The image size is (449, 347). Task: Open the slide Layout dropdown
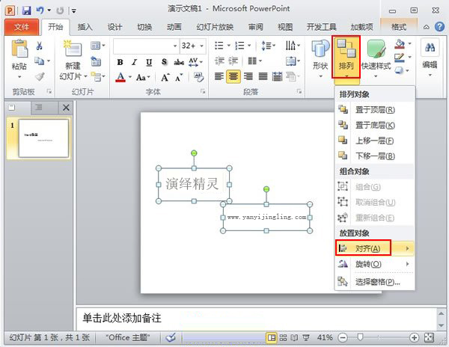pyautogui.click(x=97, y=45)
